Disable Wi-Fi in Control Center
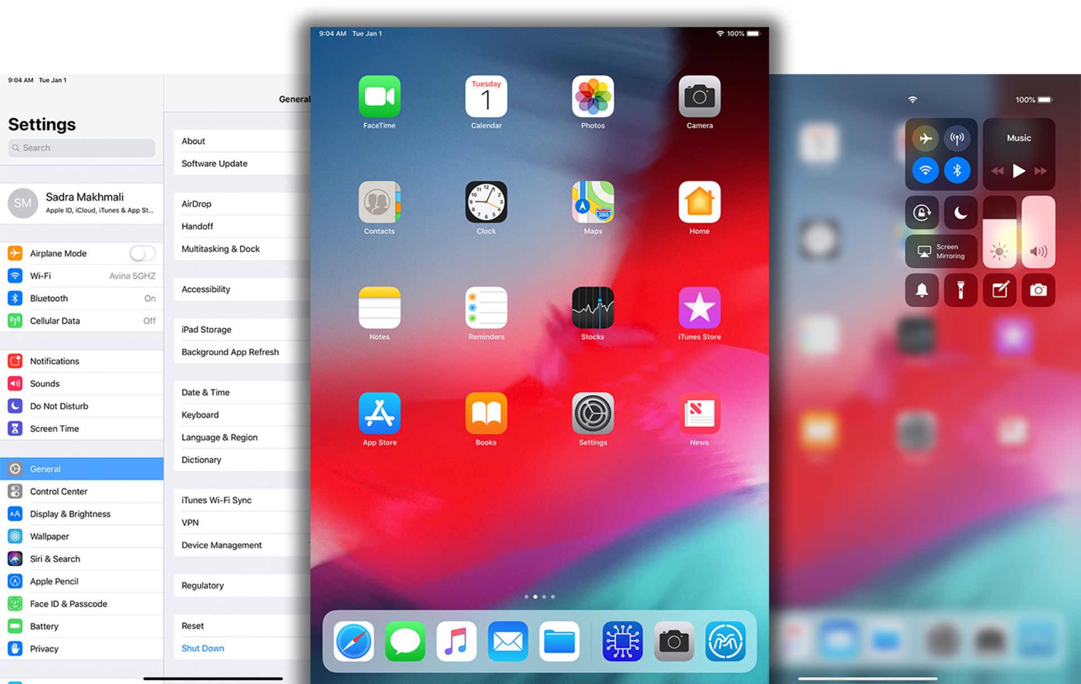This screenshot has width=1081, height=684. point(925,170)
